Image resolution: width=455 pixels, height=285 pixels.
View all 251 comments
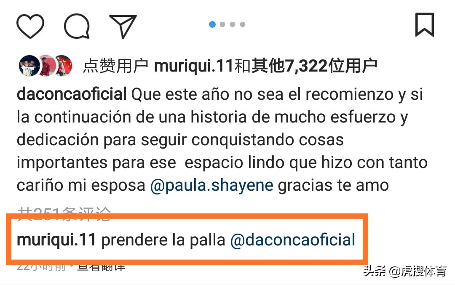tap(64, 215)
